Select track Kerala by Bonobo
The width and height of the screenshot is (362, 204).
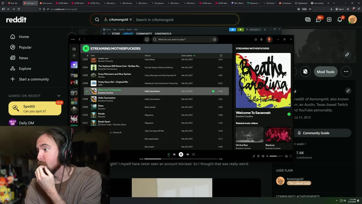point(156,115)
